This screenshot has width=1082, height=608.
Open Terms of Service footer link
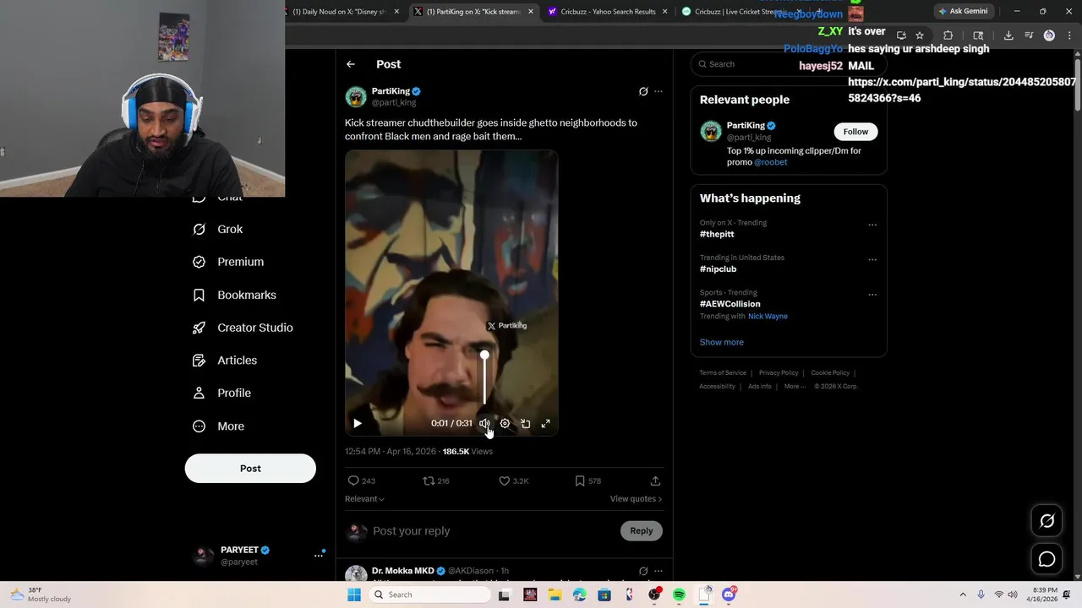[x=723, y=372]
